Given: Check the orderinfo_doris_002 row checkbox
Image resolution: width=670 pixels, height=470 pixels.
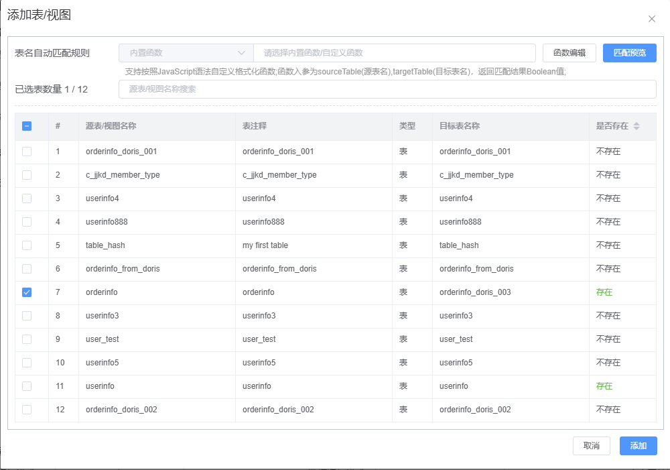Looking at the screenshot, I should (x=27, y=410).
